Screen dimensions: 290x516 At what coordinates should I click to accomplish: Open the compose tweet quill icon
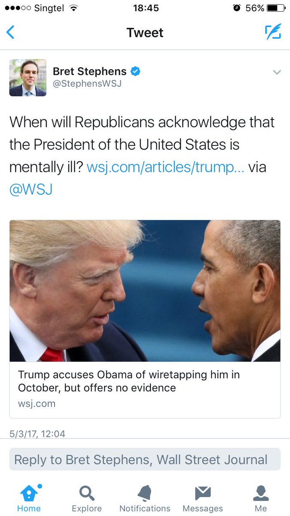tap(273, 32)
